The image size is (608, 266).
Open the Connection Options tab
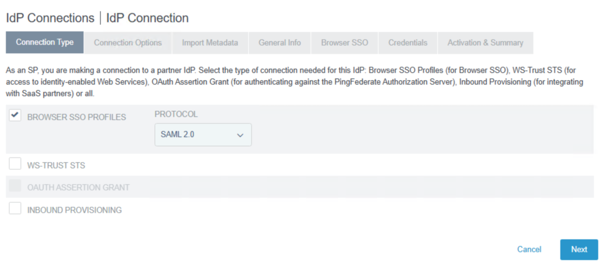click(x=128, y=43)
